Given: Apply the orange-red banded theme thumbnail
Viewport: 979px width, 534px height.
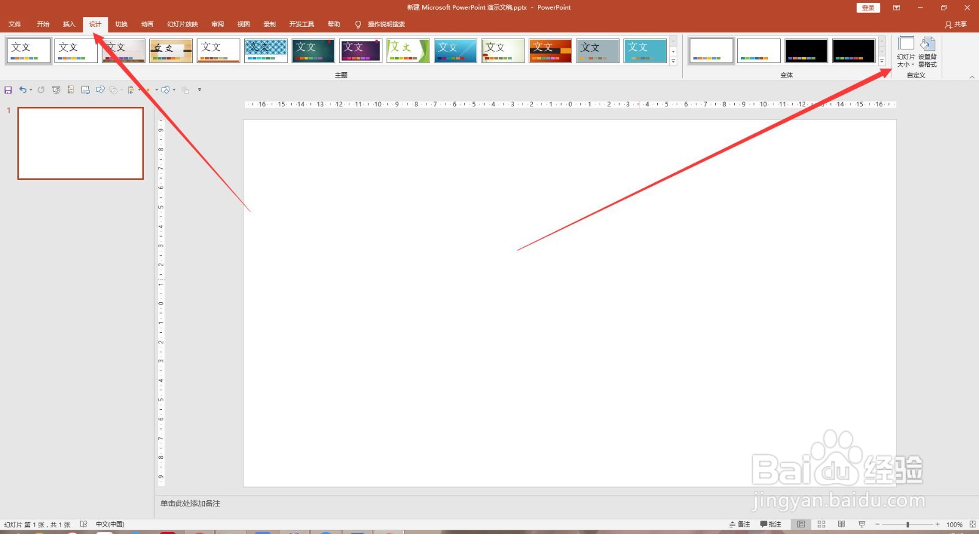Looking at the screenshot, I should coord(551,51).
